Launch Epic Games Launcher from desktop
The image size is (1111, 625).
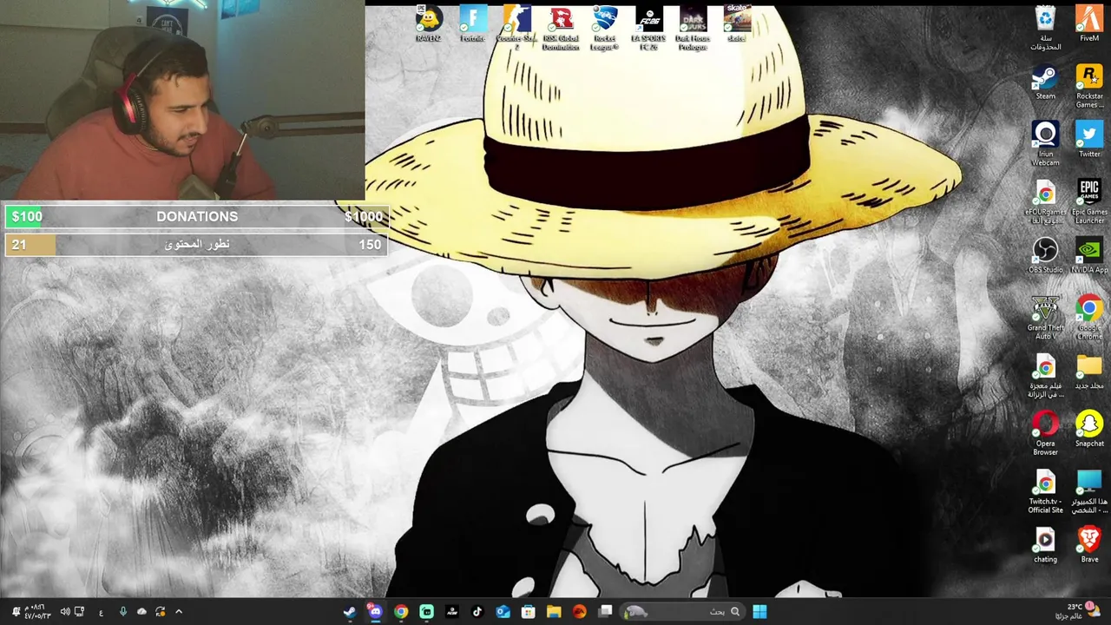click(1089, 202)
